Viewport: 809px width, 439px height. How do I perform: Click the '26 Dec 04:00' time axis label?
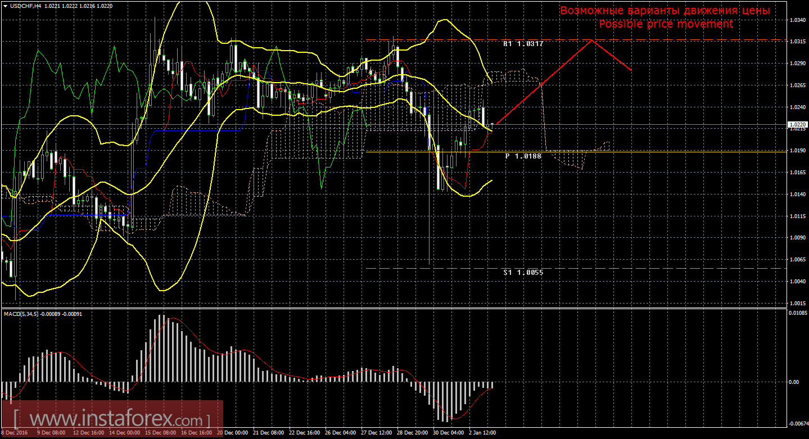(340, 433)
